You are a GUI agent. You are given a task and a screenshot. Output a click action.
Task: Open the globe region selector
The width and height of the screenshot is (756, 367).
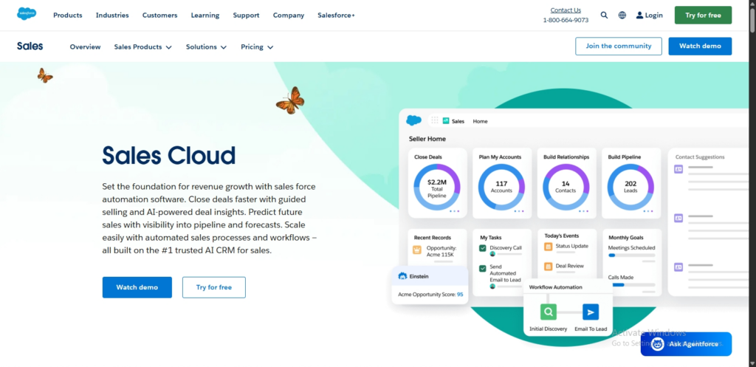622,15
